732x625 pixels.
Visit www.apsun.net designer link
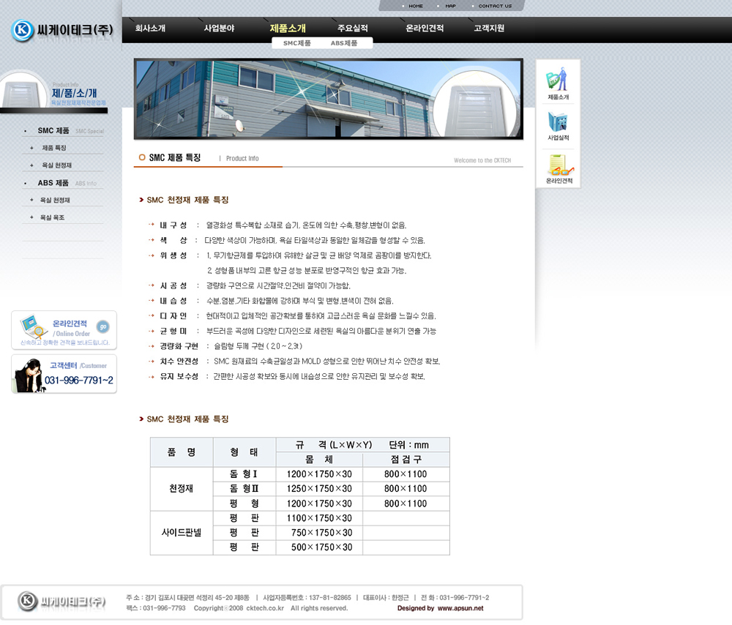click(x=460, y=608)
